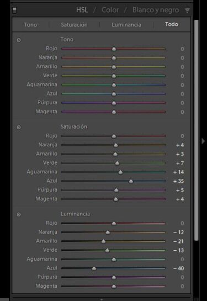This screenshot has width=207, height=301.
Task: Open the Luminancia tab
Action: click(x=126, y=24)
